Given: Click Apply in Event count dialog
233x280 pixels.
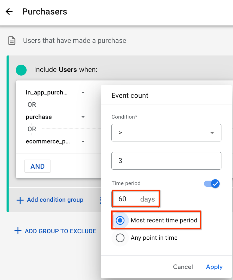Looking at the screenshot, I should (214, 267).
